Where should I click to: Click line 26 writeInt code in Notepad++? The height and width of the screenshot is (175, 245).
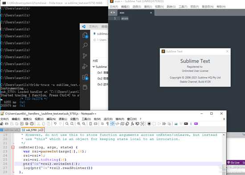click(x=52, y=164)
